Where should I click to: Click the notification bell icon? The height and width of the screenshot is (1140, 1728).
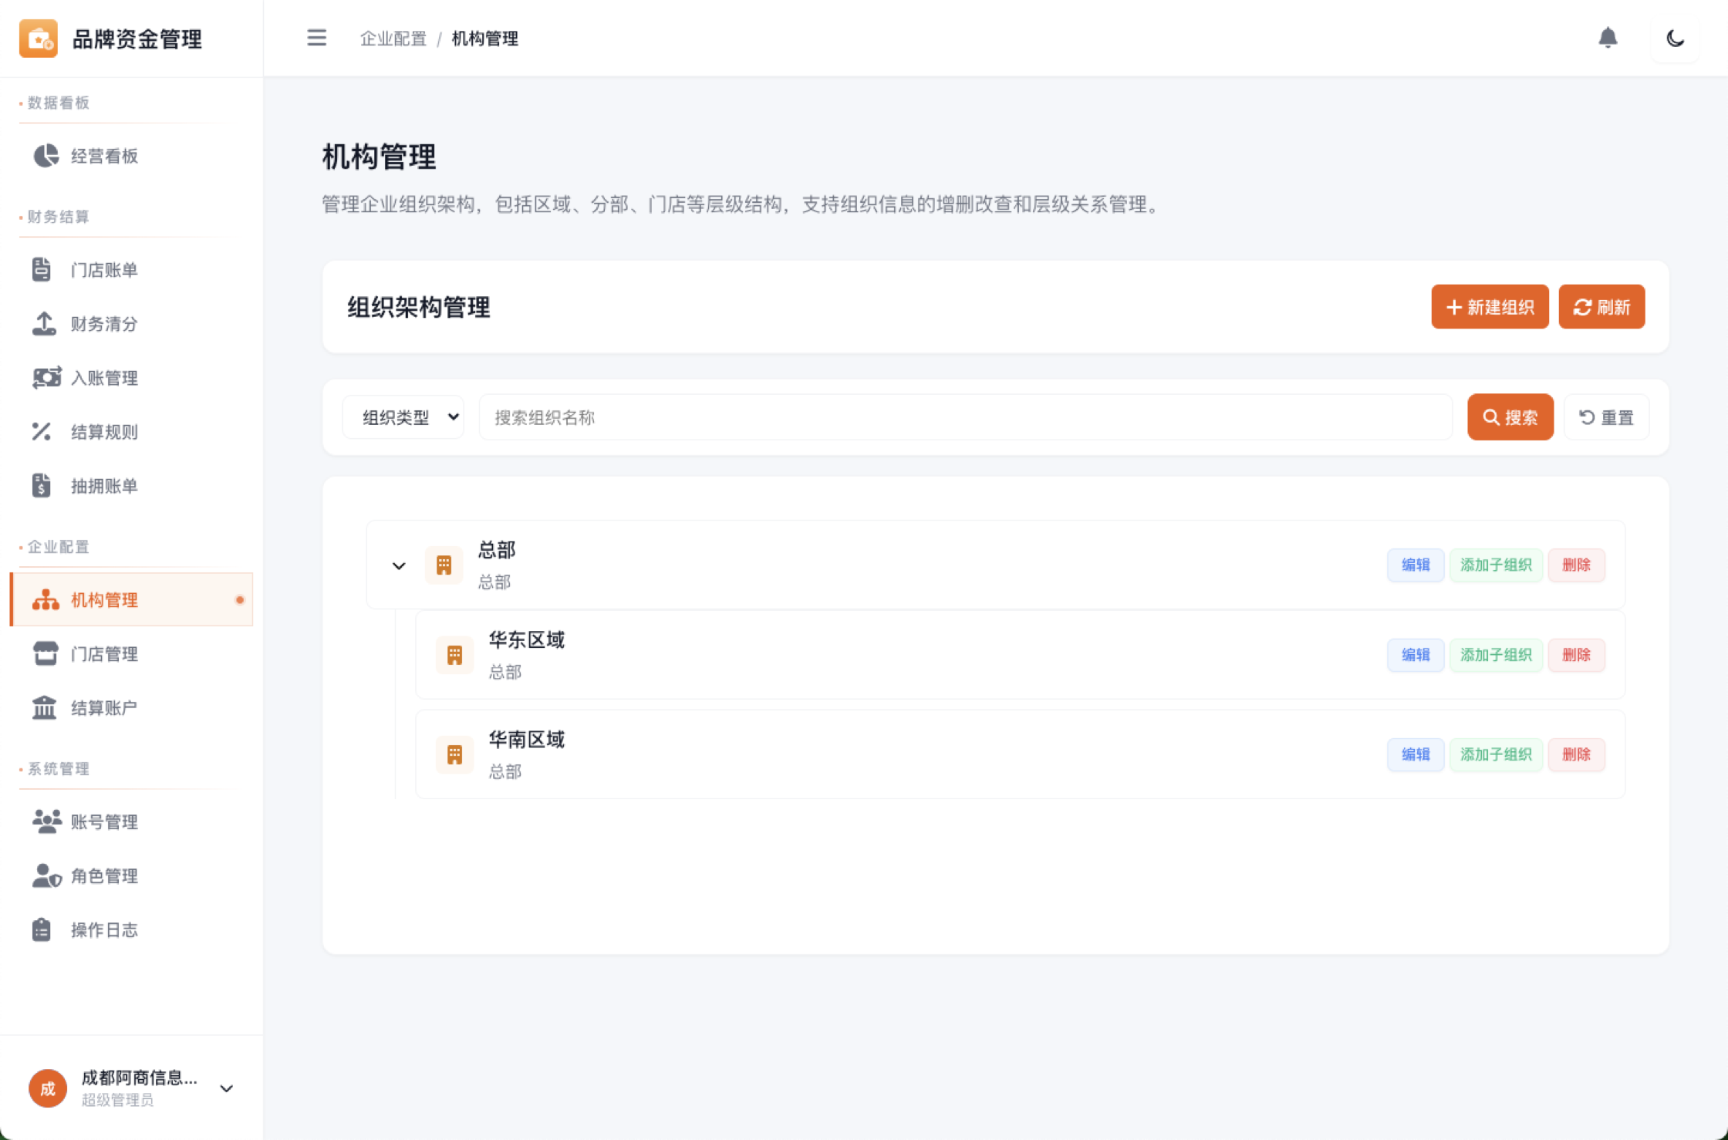pos(1608,38)
